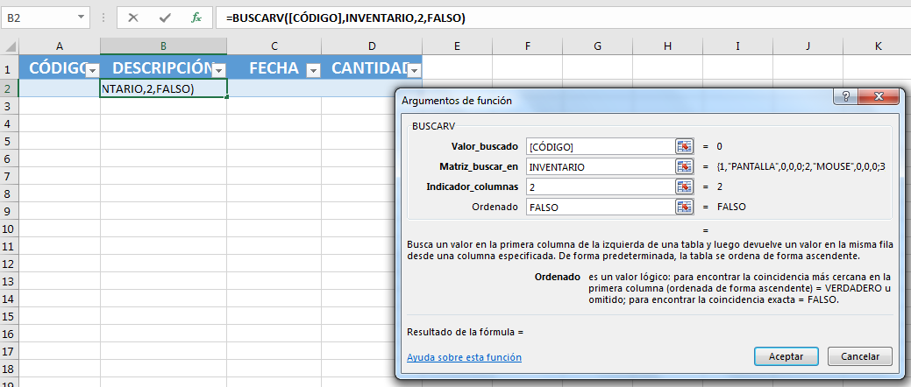Click the Enter checkmark in formula bar

click(165, 18)
